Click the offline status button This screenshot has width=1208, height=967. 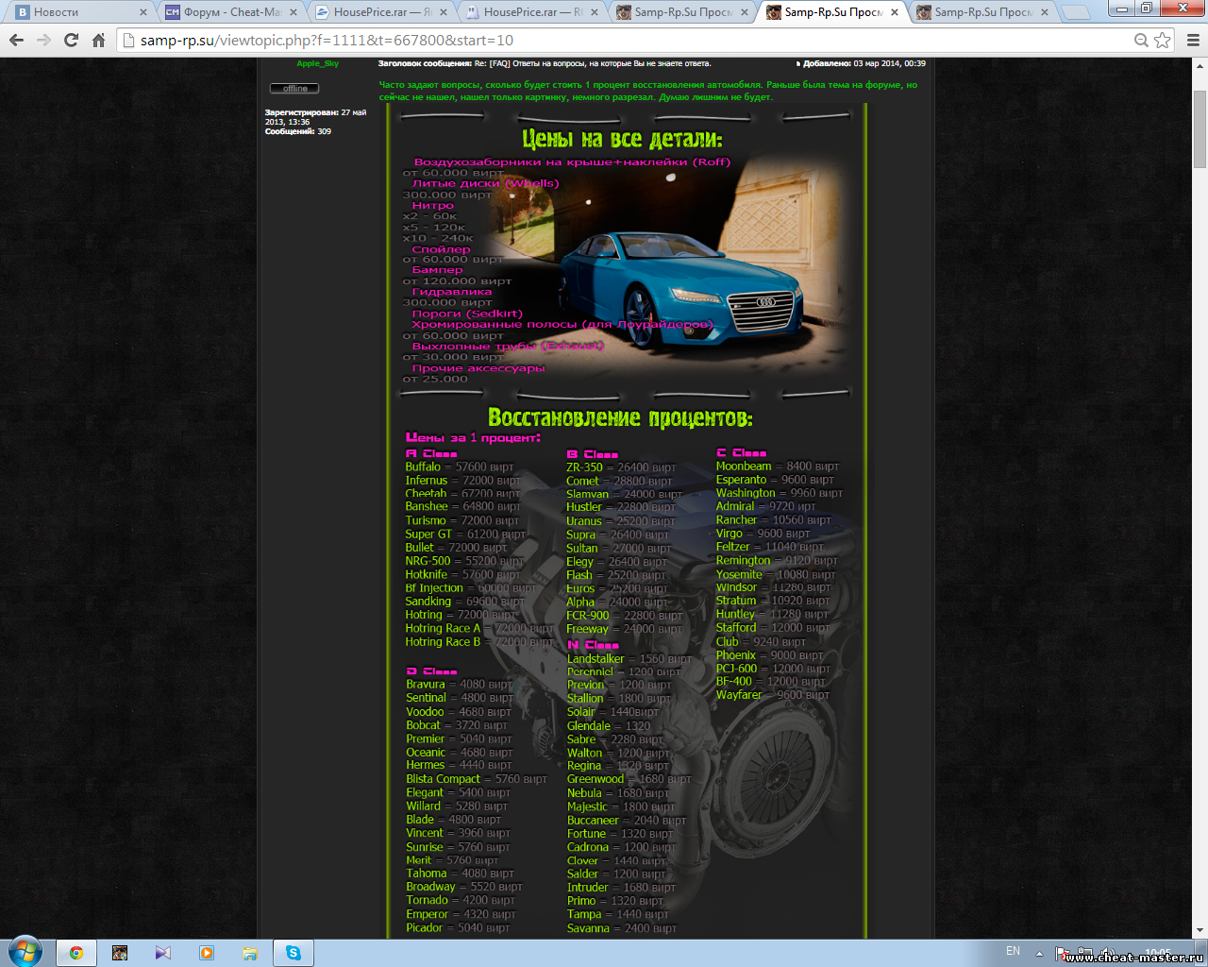coord(294,89)
